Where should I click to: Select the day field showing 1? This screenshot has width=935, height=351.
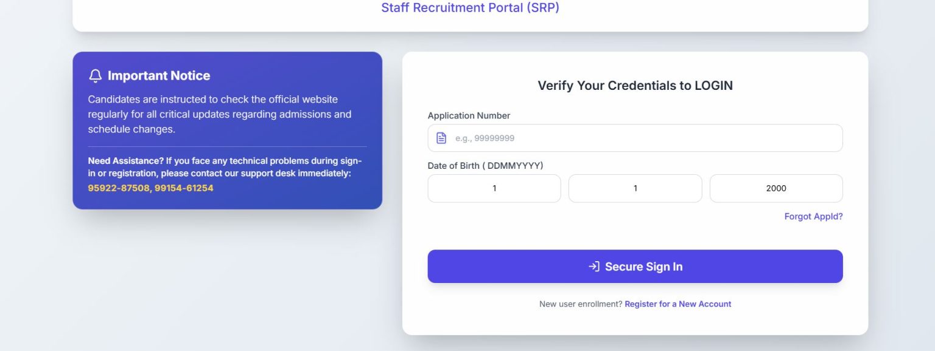pos(494,188)
